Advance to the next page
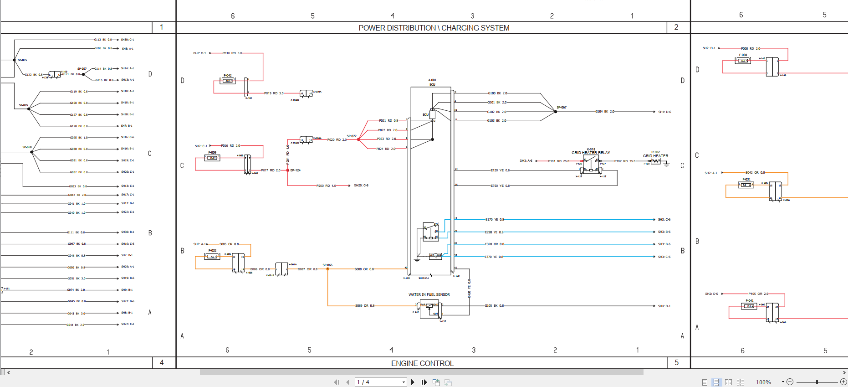This screenshot has height=387, width=848. (413, 382)
